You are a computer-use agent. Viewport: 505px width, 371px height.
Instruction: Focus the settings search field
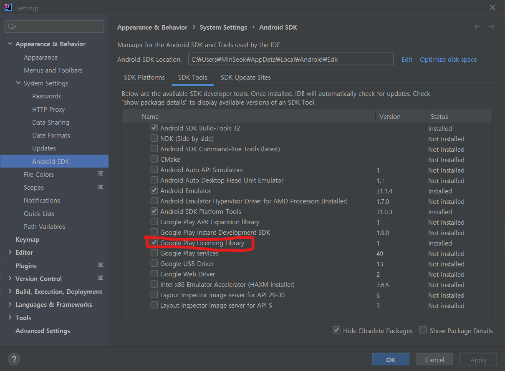[x=55, y=27]
